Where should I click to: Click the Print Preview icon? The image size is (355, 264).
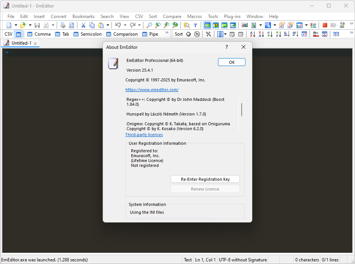71,25
